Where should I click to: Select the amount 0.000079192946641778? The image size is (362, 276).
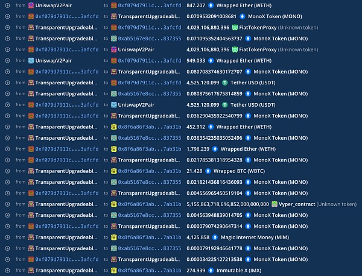(214, 248)
